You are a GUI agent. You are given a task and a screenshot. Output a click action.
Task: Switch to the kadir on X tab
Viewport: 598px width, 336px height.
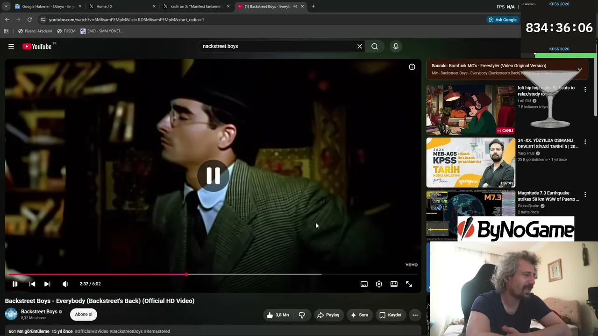(x=196, y=7)
